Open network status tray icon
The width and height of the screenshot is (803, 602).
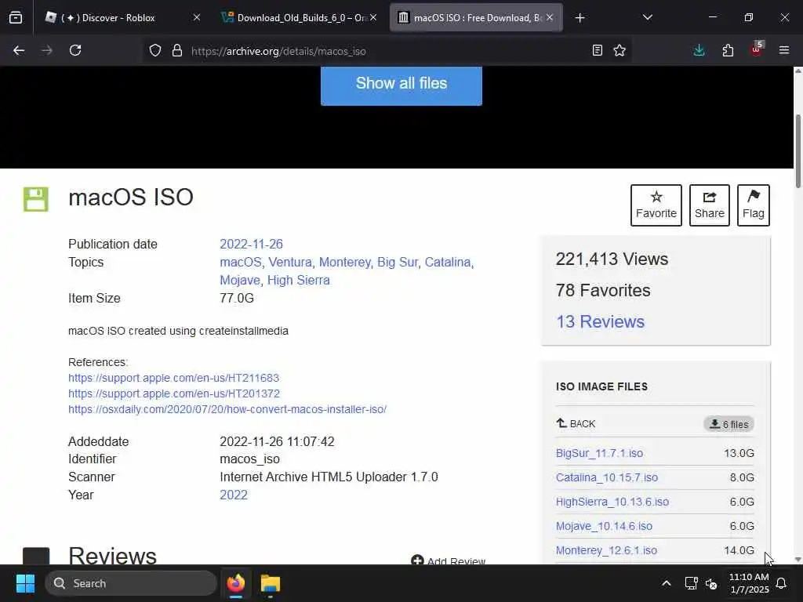click(x=692, y=583)
